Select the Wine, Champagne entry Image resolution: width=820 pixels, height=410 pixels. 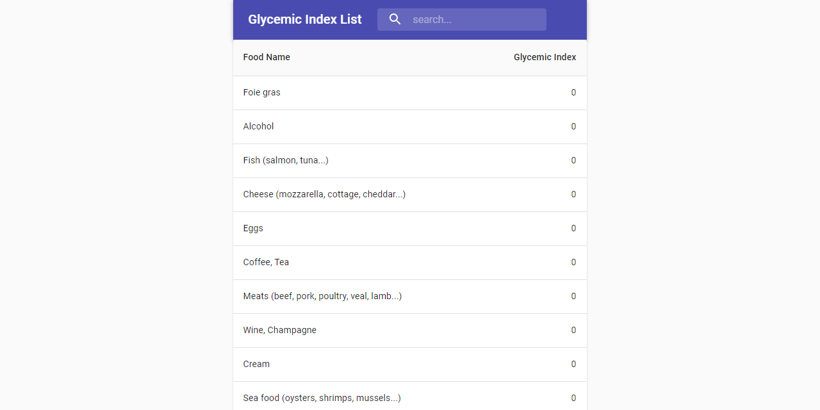pos(280,330)
